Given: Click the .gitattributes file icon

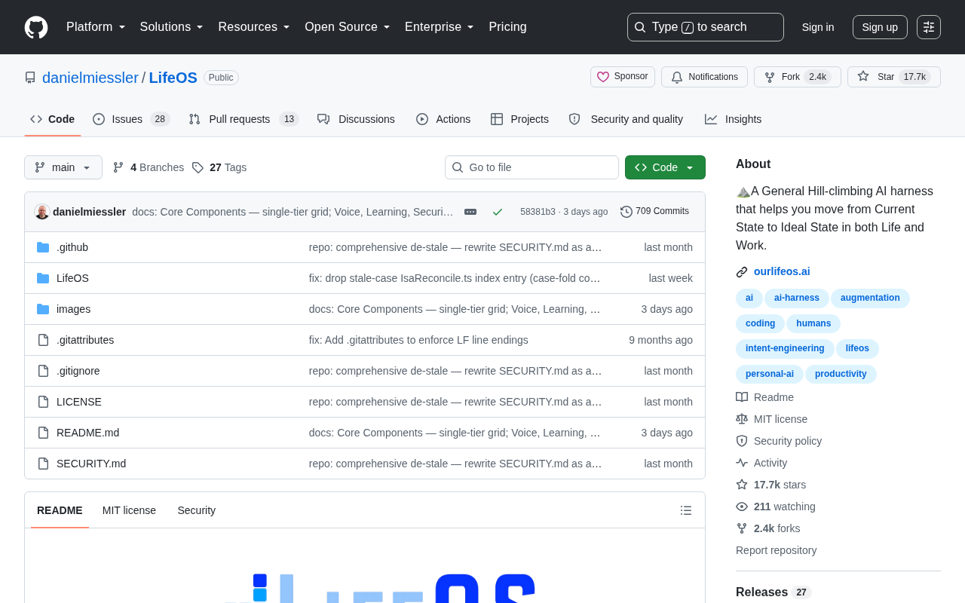Looking at the screenshot, I should click(x=43, y=340).
